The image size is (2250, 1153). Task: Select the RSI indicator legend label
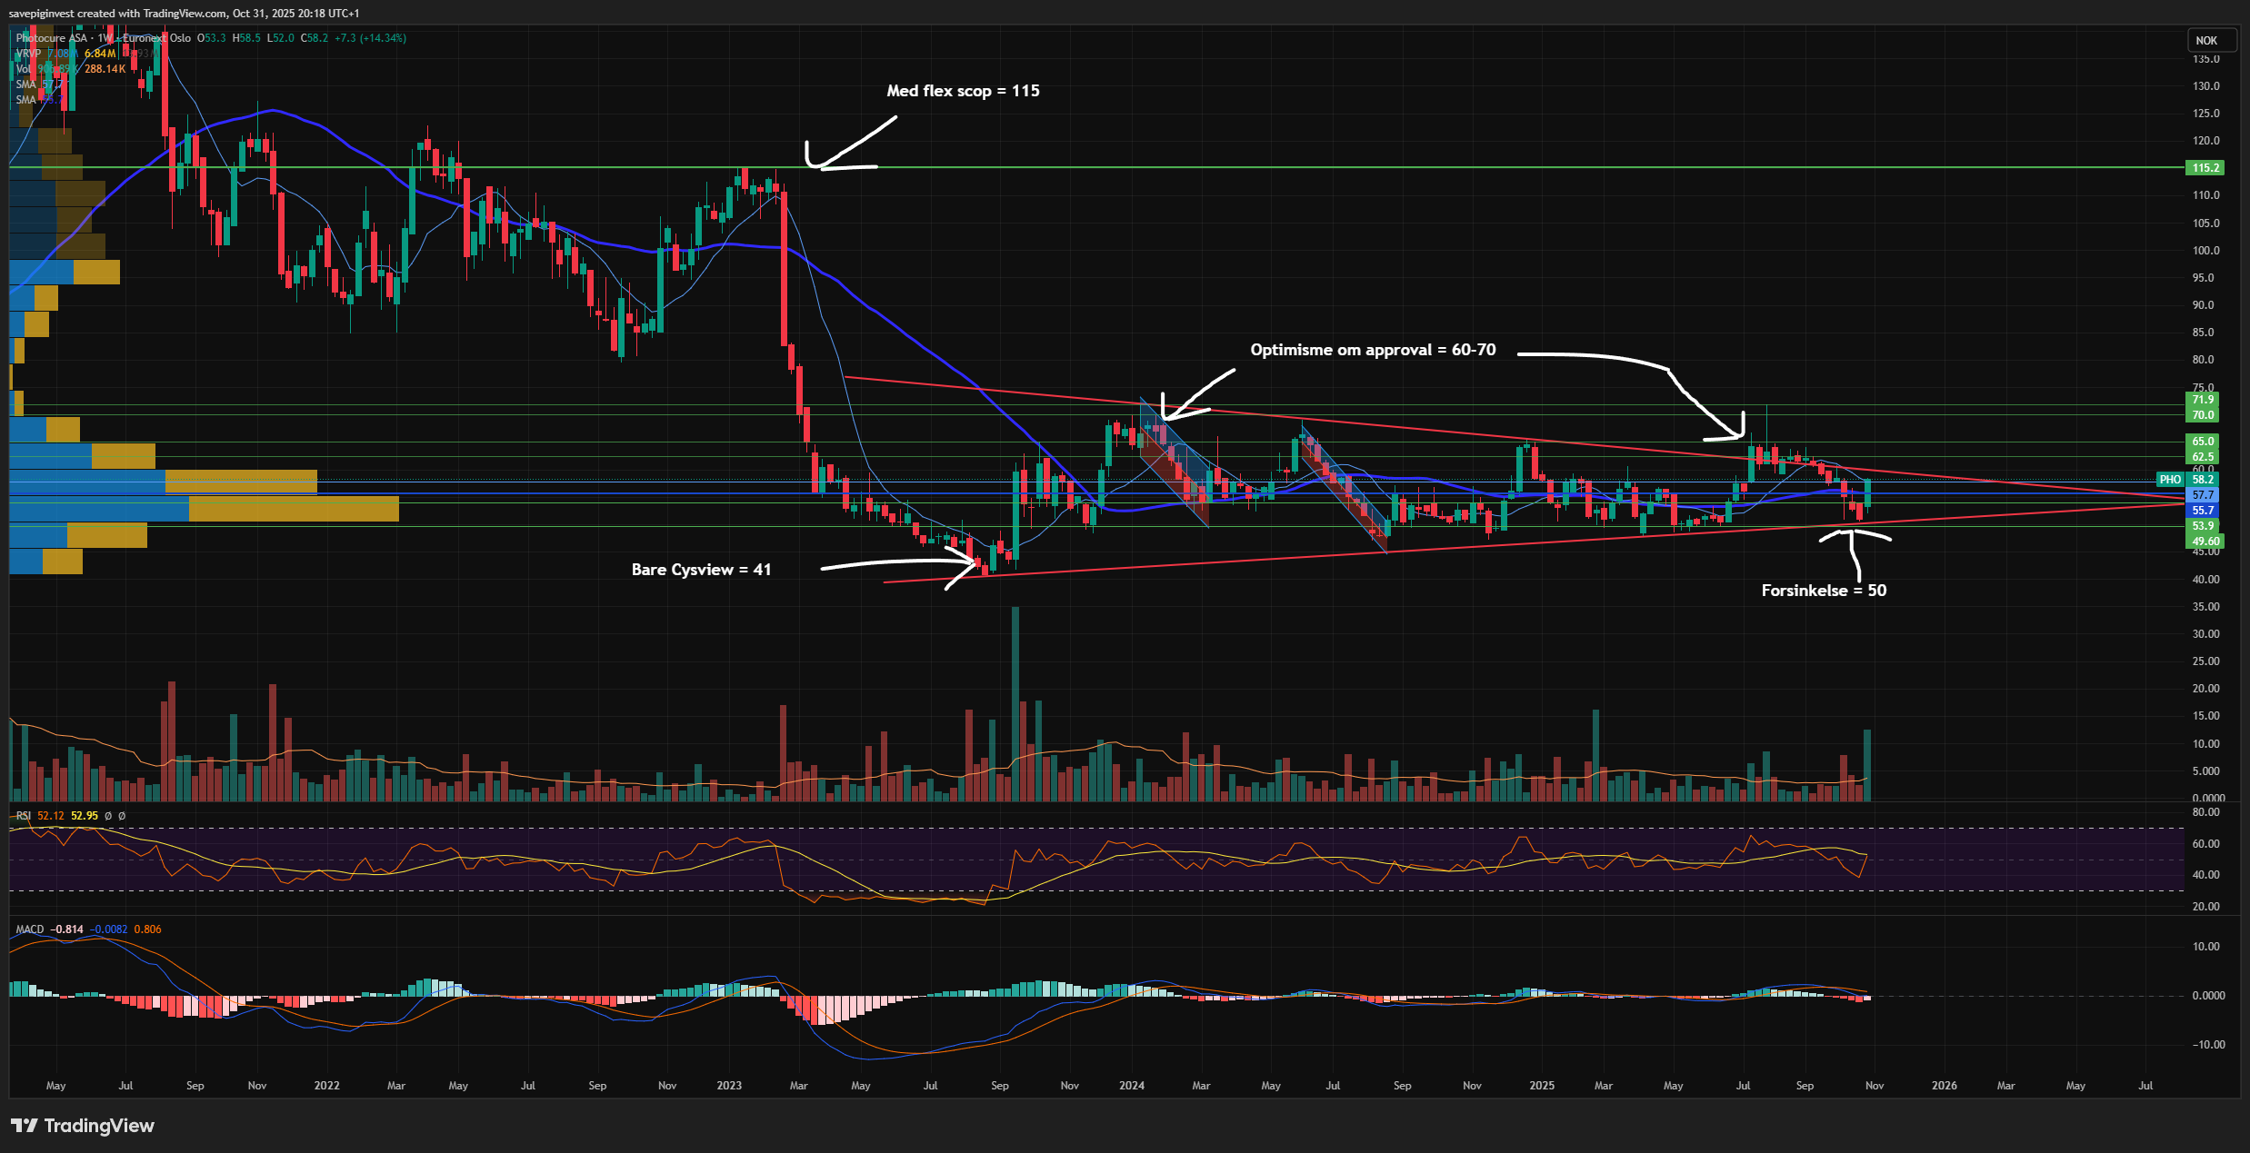coord(24,816)
